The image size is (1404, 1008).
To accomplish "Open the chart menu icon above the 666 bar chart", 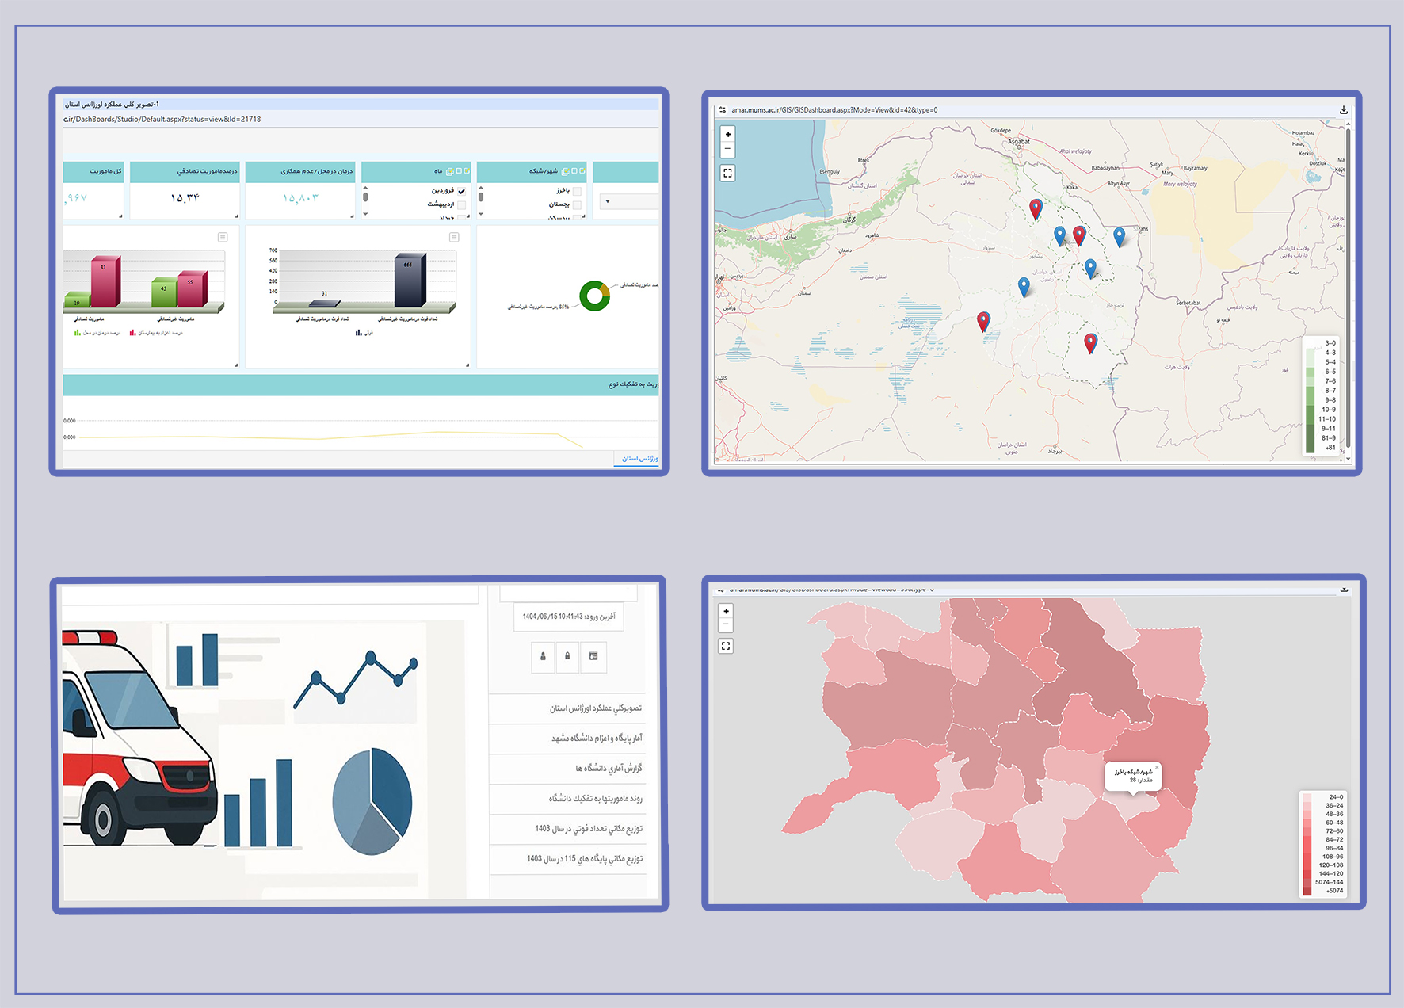I will click(454, 238).
